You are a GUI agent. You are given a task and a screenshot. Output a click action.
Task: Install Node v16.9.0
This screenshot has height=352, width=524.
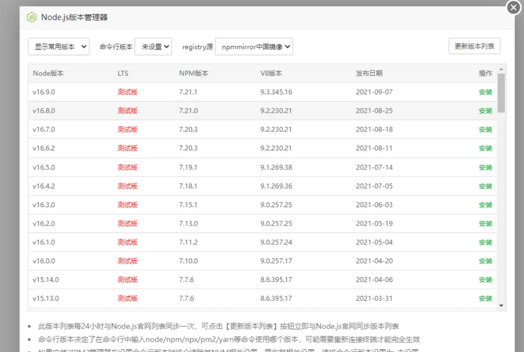pyautogui.click(x=485, y=92)
